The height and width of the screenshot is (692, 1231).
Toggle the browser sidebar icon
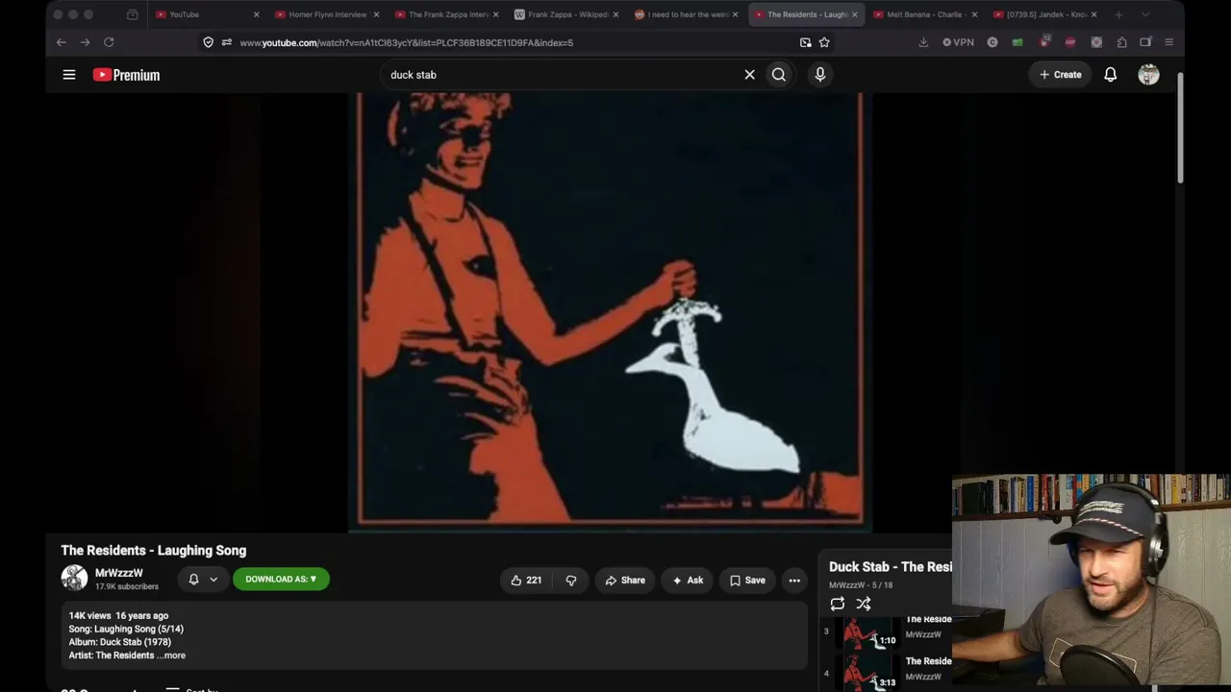pos(1145,42)
